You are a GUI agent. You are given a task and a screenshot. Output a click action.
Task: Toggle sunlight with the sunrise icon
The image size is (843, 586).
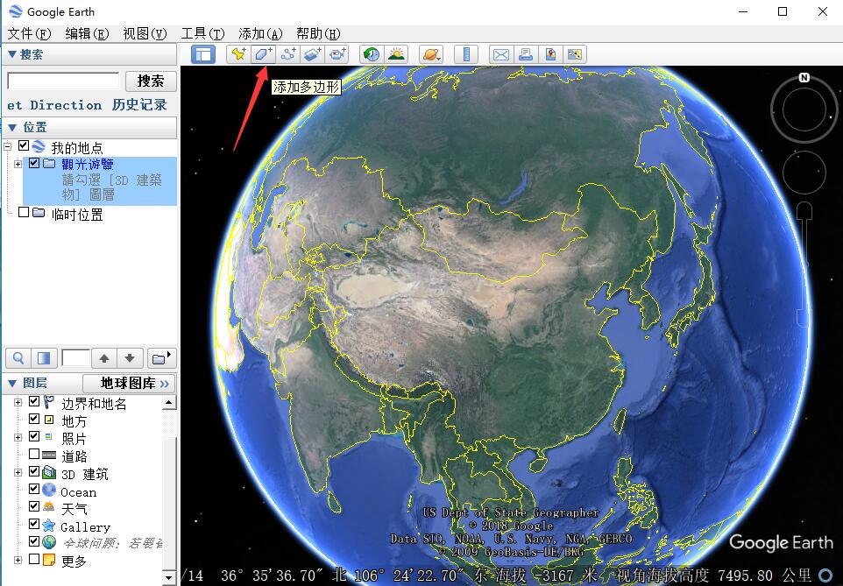click(396, 53)
